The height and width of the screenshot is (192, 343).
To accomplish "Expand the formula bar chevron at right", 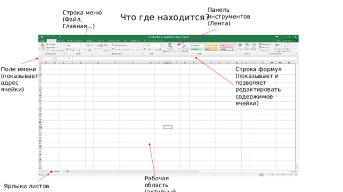I will coord(297,58).
